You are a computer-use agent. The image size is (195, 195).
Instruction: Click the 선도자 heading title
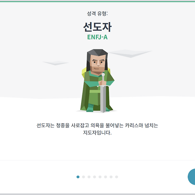point(97,27)
